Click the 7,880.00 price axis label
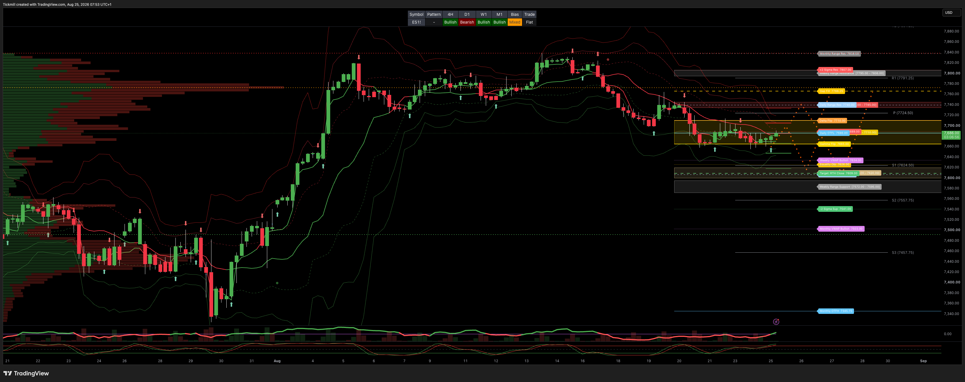Viewport: 965px width, 382px height. coord(952,31)
